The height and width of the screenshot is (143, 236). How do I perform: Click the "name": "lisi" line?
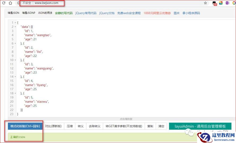point(34,52)
